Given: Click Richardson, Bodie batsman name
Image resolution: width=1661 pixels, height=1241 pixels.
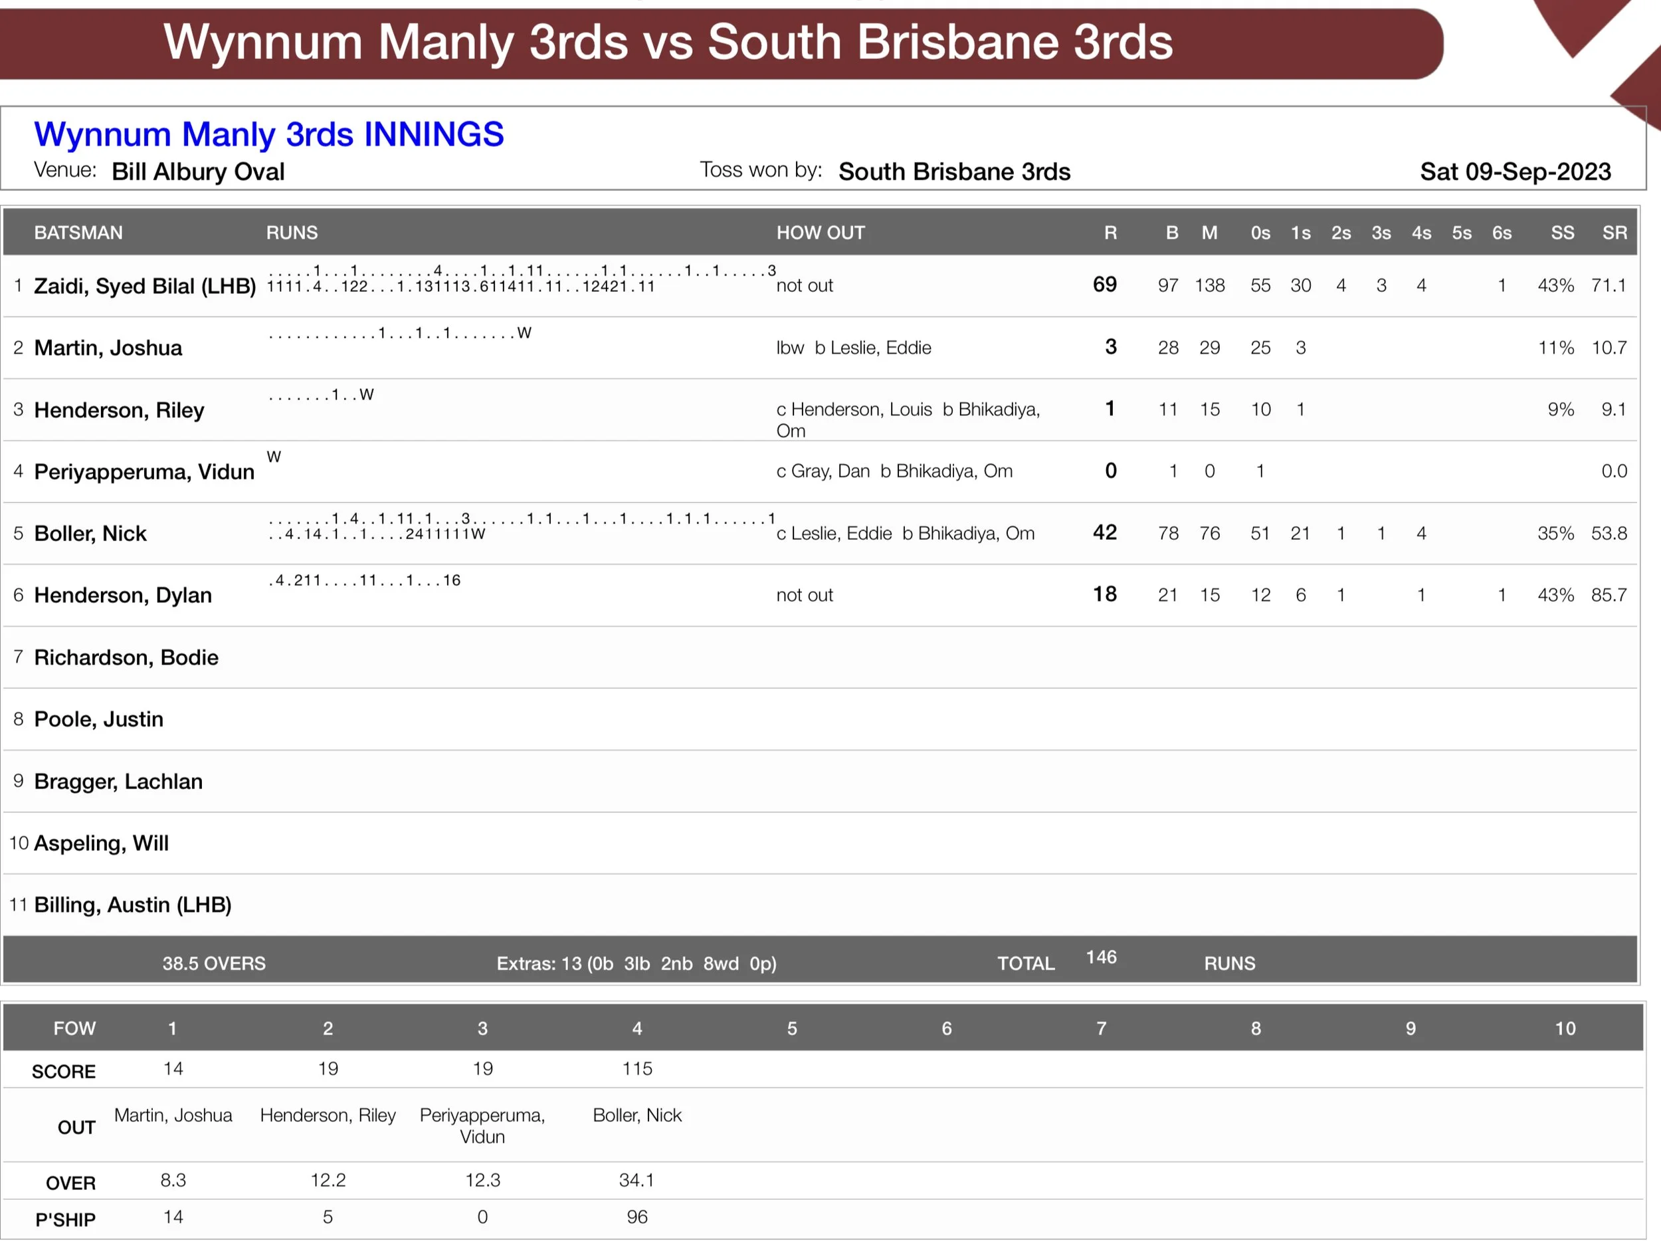Looking at the screenshot, I should 126,657.
